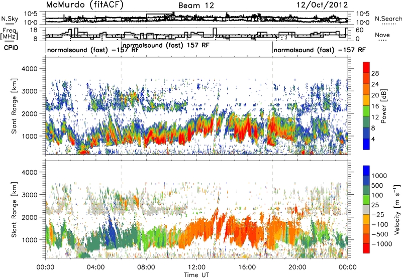Click the 'N.Sky' legend label
The height and width of the screenshot is (278, 402).
pyautogui.click(x=10, y=19)
